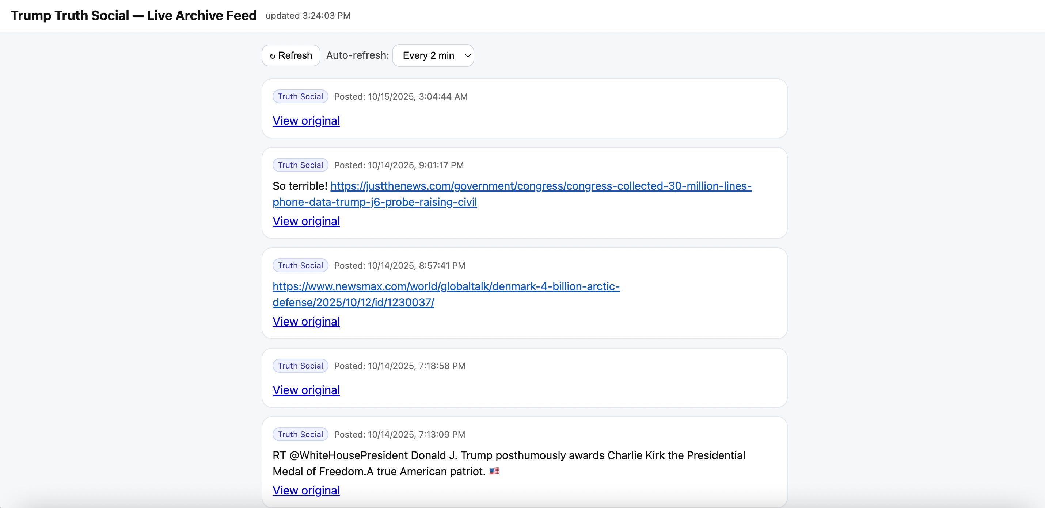Open View original for the 7:18:58 PM post
The image size is (1045, 508).
[x=306, y=390]
